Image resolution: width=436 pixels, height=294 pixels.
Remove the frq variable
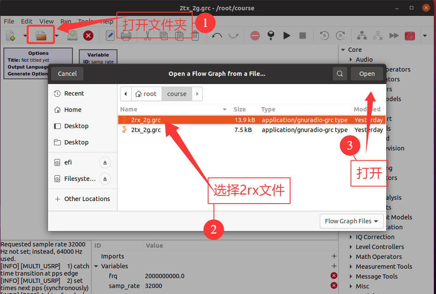334,276
